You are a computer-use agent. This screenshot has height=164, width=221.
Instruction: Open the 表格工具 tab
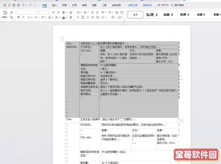tap(133, 5)
